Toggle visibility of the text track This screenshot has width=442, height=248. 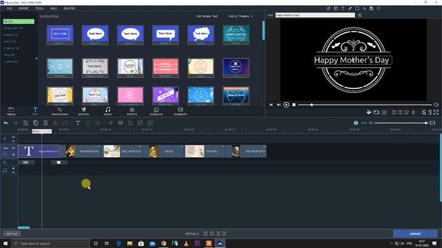pyautogui.click(x=13, y=137)
